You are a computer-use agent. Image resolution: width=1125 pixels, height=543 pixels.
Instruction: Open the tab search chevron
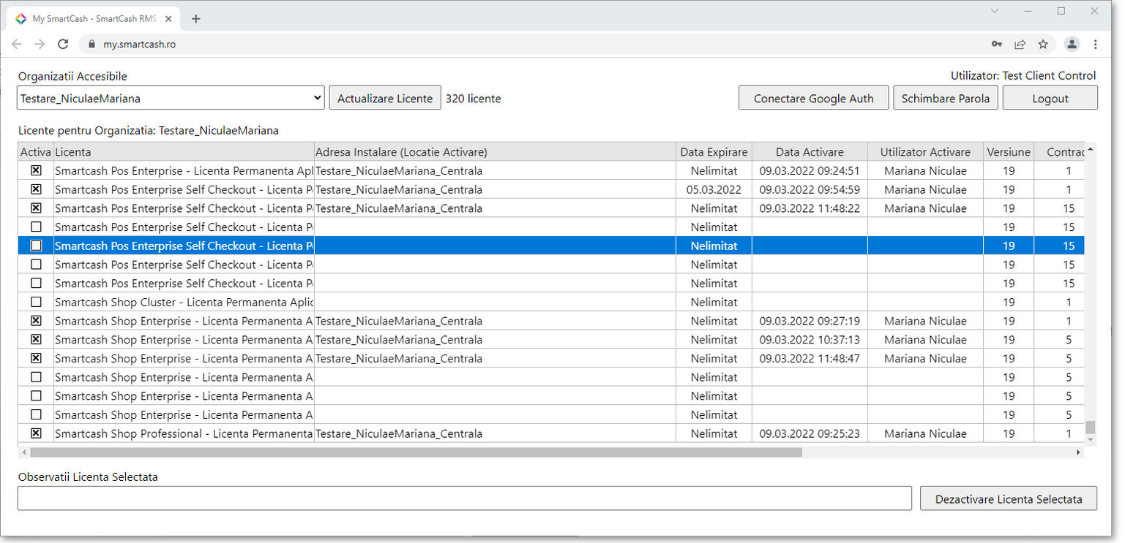tap(995, 11)
